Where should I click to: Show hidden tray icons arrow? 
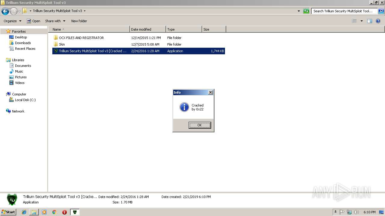335,212
